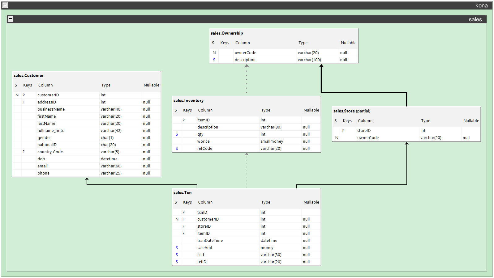
Task: Click phone row in sales.Customer
Action: coord(87,173)
